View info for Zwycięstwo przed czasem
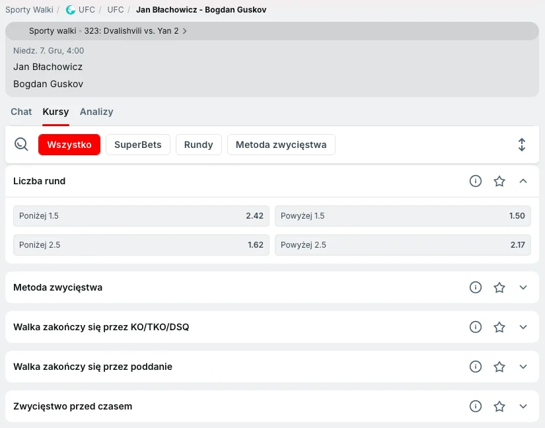 click(x=476, y=406)
